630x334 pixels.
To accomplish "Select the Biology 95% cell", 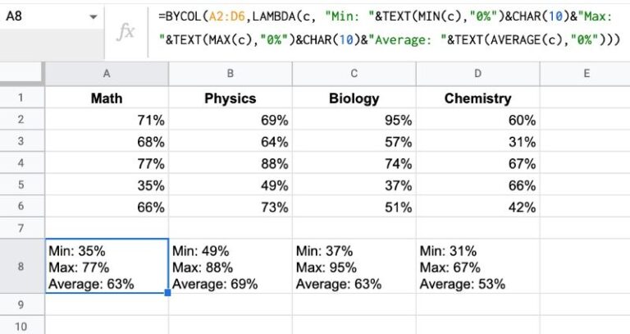I will (x=354, y=120).
